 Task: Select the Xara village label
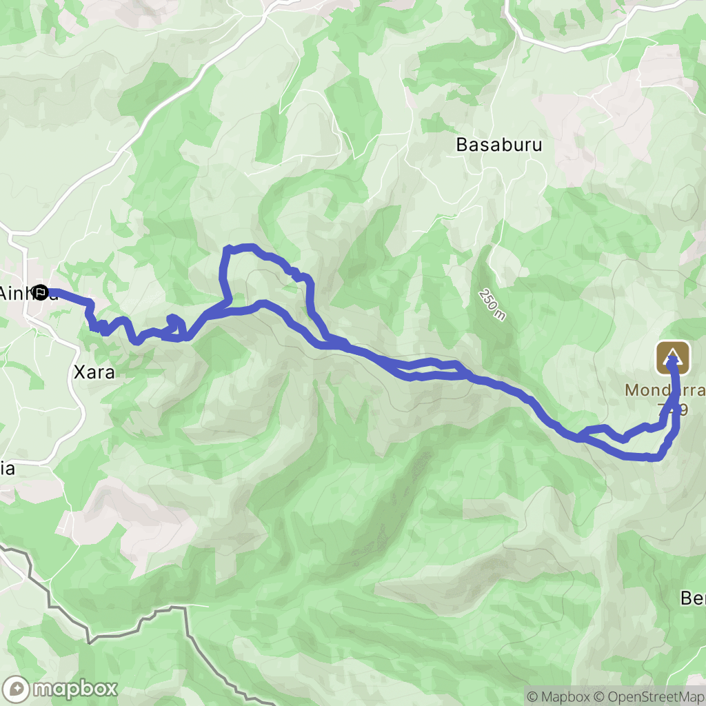point(94,372)
